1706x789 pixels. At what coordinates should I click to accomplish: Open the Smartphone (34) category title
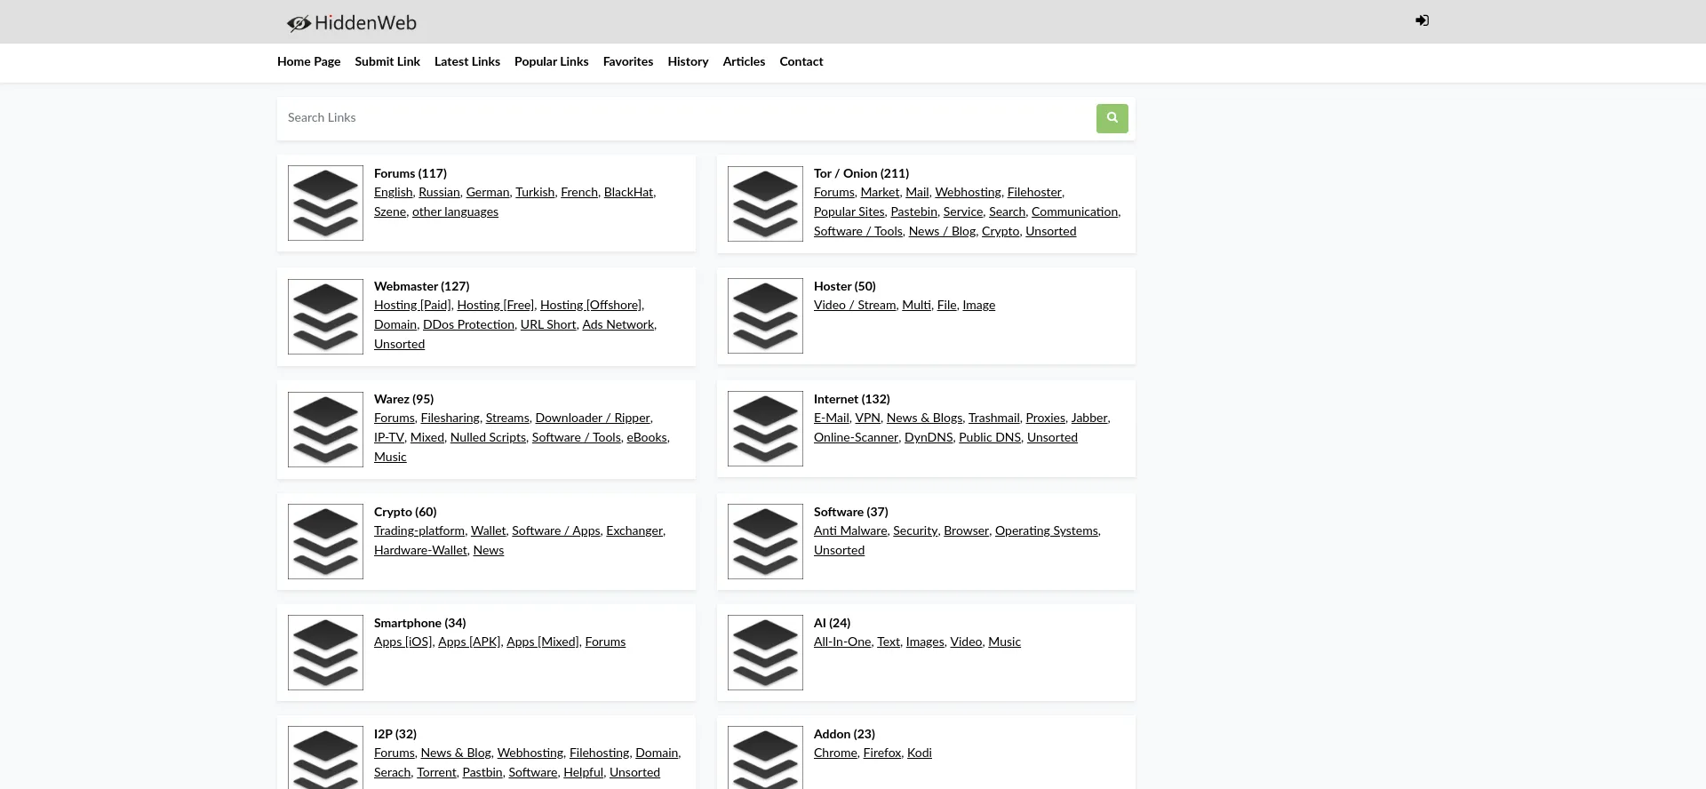pos(419,624)
